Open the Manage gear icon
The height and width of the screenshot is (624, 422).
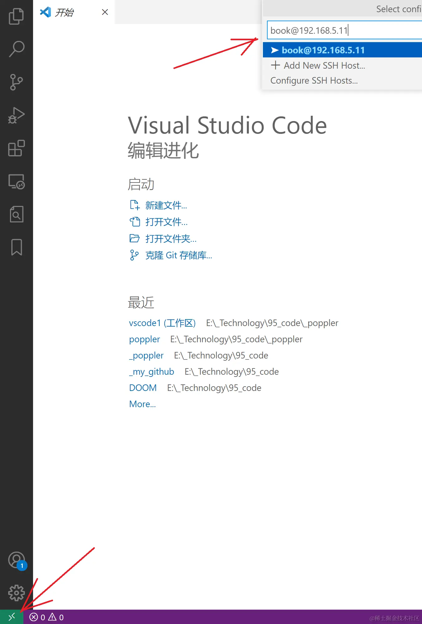pos(16,593)
